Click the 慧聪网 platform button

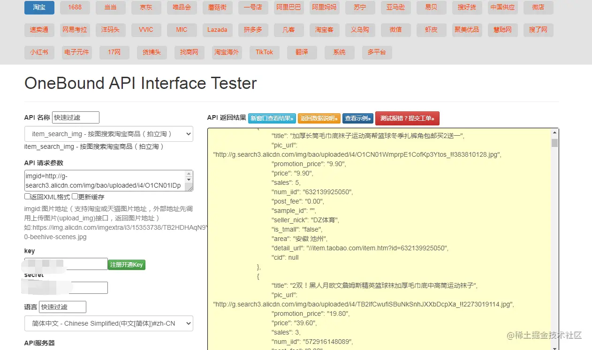click(x=502, y=30)
